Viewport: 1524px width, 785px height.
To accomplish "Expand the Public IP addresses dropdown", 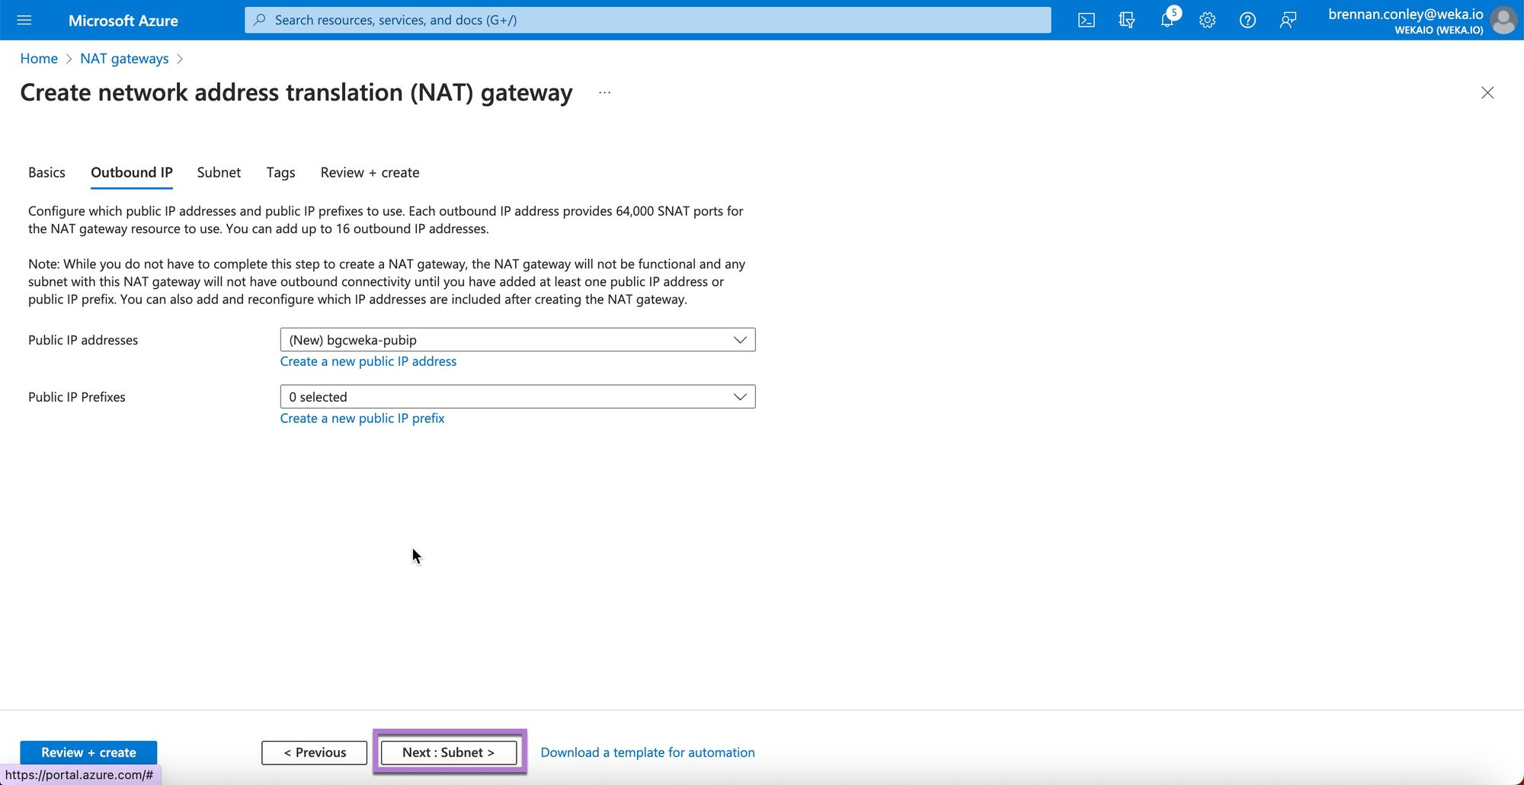I will point(517,340).
